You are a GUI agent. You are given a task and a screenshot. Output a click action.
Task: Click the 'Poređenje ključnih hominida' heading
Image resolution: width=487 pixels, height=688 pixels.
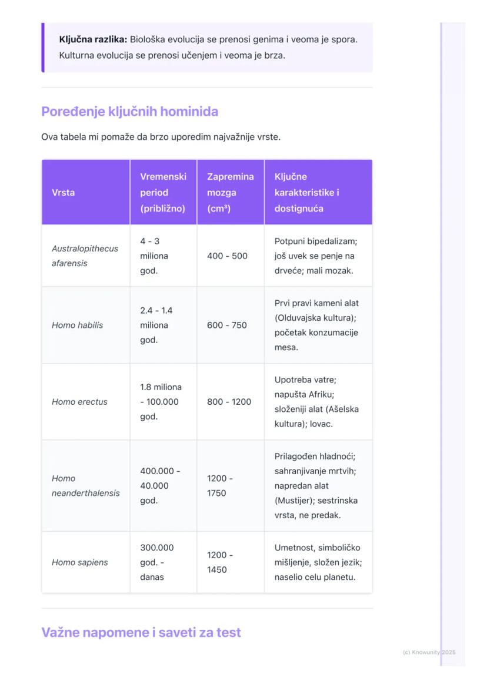(x=129, y=112)
